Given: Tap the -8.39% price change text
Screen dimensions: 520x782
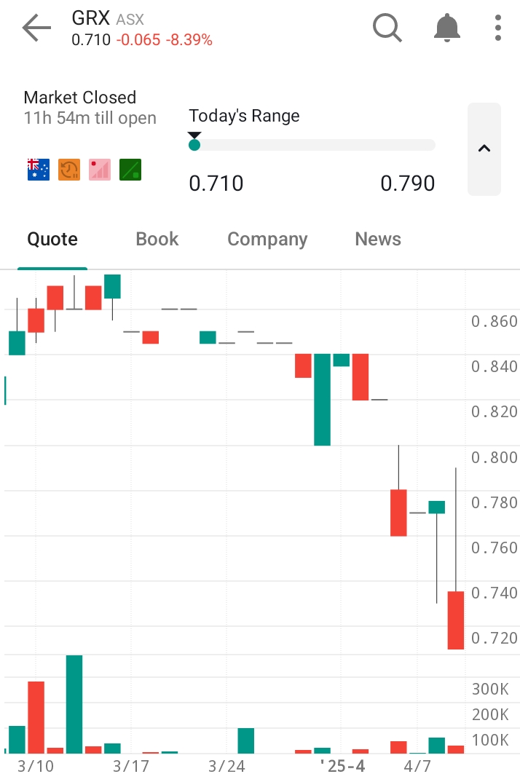Looking at the screenshot, I should 189,40.
